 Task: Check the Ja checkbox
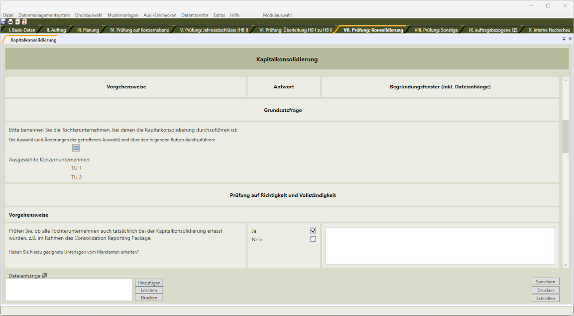313,231
